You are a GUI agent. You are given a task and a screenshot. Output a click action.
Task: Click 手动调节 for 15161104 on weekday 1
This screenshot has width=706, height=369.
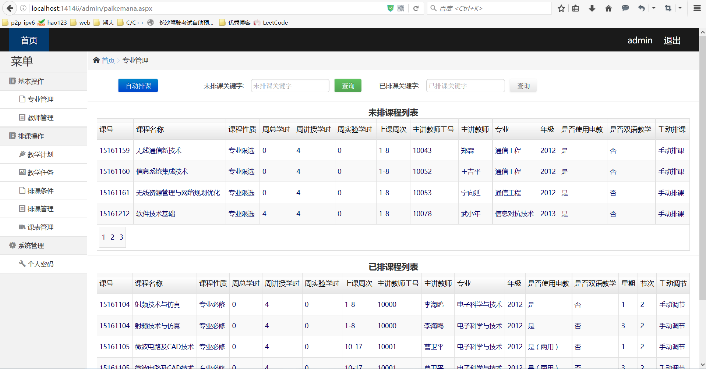672,304
